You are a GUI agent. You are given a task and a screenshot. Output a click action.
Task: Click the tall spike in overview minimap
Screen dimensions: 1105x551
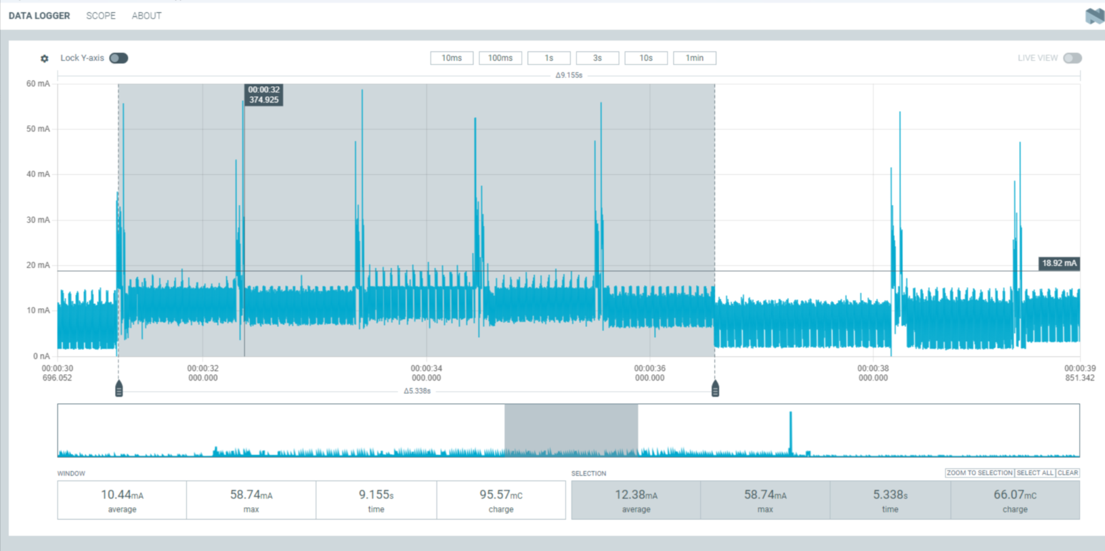[790, 432]
